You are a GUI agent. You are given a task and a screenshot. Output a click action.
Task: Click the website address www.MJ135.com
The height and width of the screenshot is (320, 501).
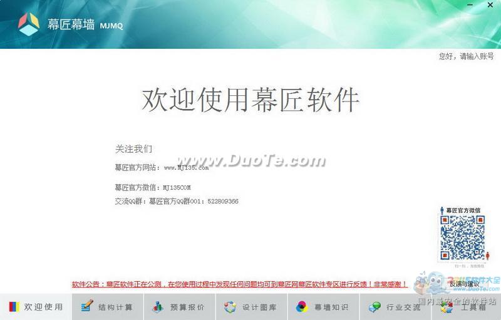coord(186,167)
